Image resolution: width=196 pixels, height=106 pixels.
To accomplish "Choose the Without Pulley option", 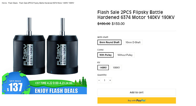I will [125, 55].
